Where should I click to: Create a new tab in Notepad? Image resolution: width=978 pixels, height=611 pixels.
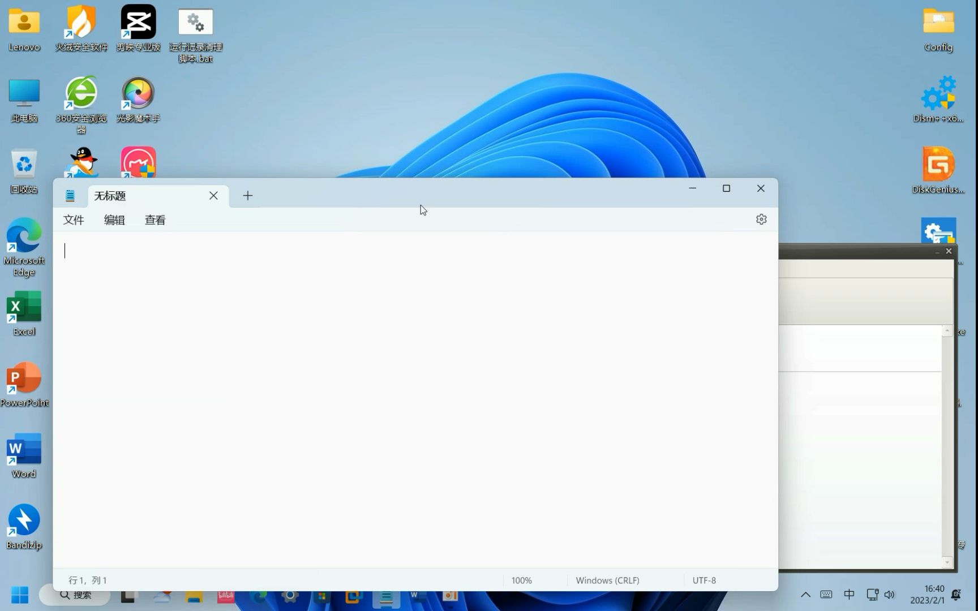pyautogui.click(x=247, y=196)
